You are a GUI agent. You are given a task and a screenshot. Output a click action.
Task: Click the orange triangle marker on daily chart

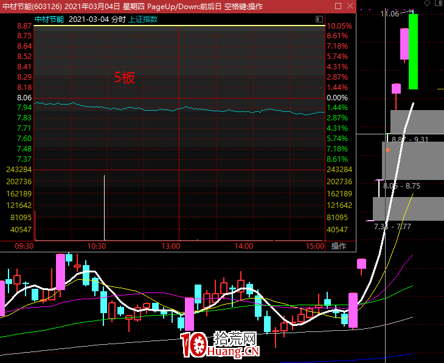click(x=388, y=150)
